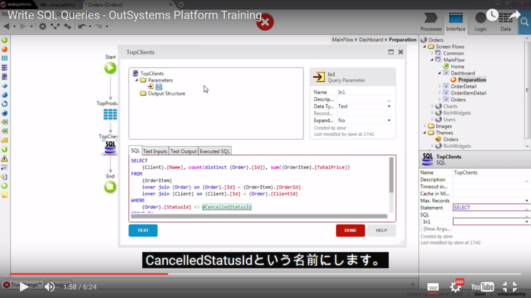Collapse the Screen Flows folder
This screenshot has width=531, height=298.
click(425, 46)
